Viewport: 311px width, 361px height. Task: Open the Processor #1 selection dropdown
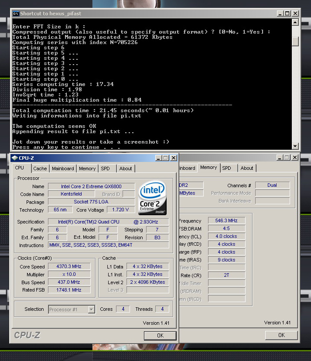(x=91, y=309)
